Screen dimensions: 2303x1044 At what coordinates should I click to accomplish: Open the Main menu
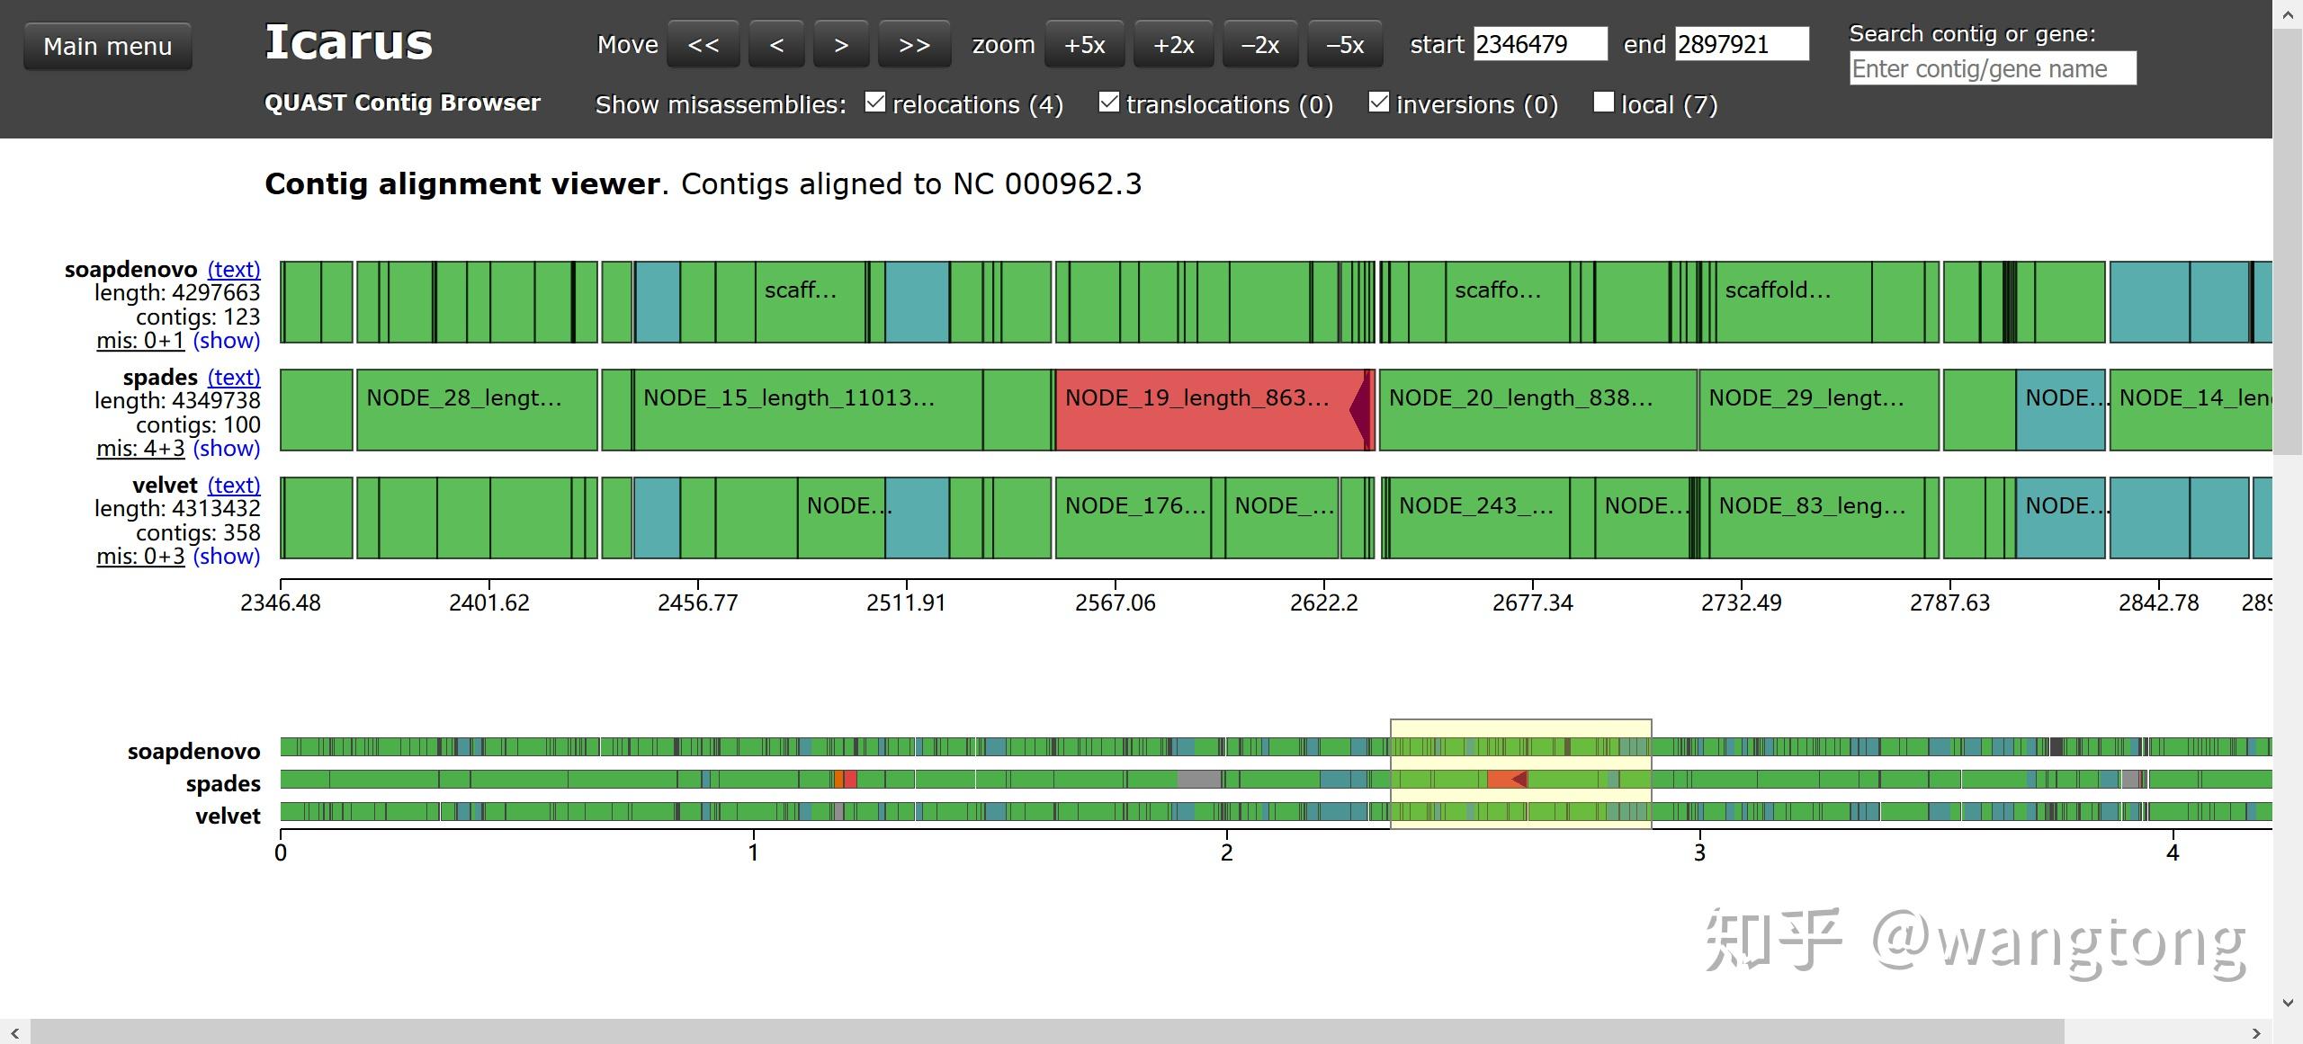pos(107,47)
